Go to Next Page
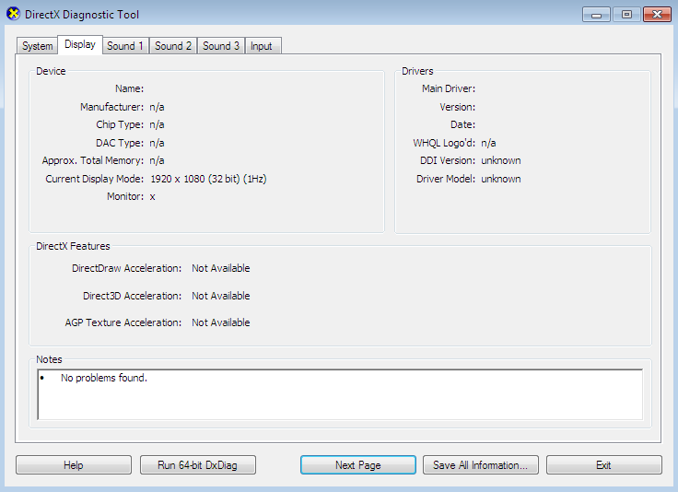The width and height of the screenshot is (678, 492). click(x=358, y=465)
